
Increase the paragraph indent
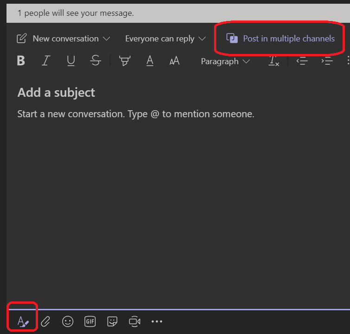click(x=327, y=61)
